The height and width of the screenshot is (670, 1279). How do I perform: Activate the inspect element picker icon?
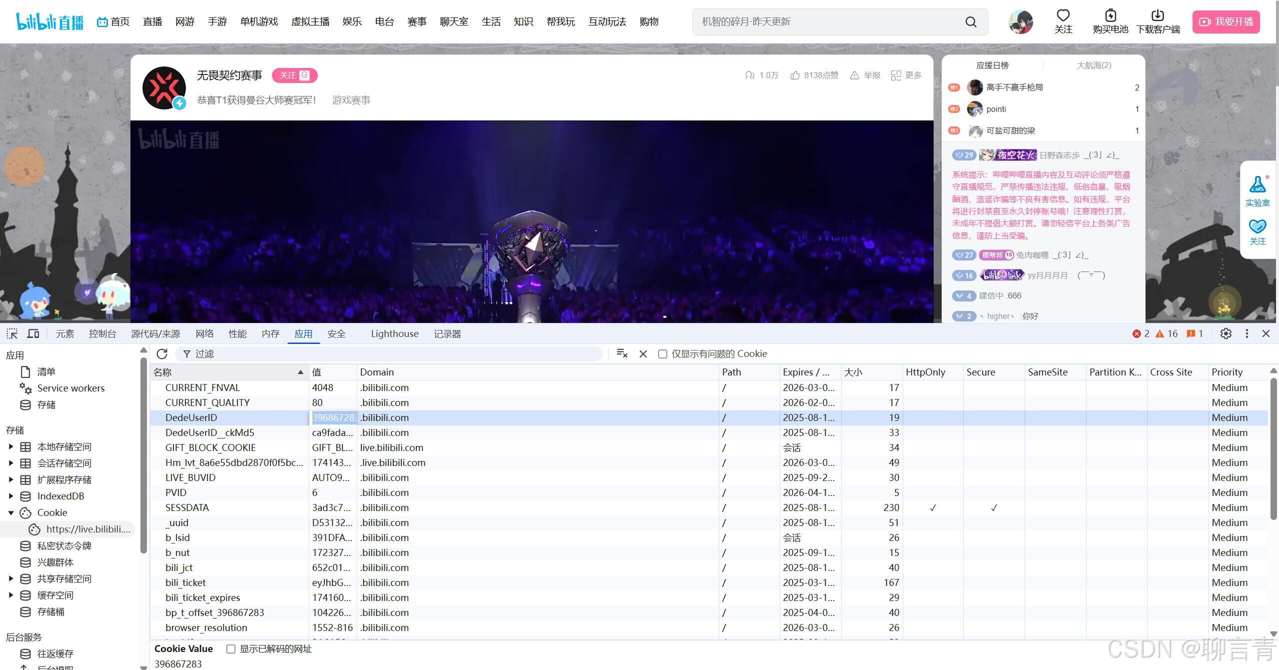[x=12, y=333]
